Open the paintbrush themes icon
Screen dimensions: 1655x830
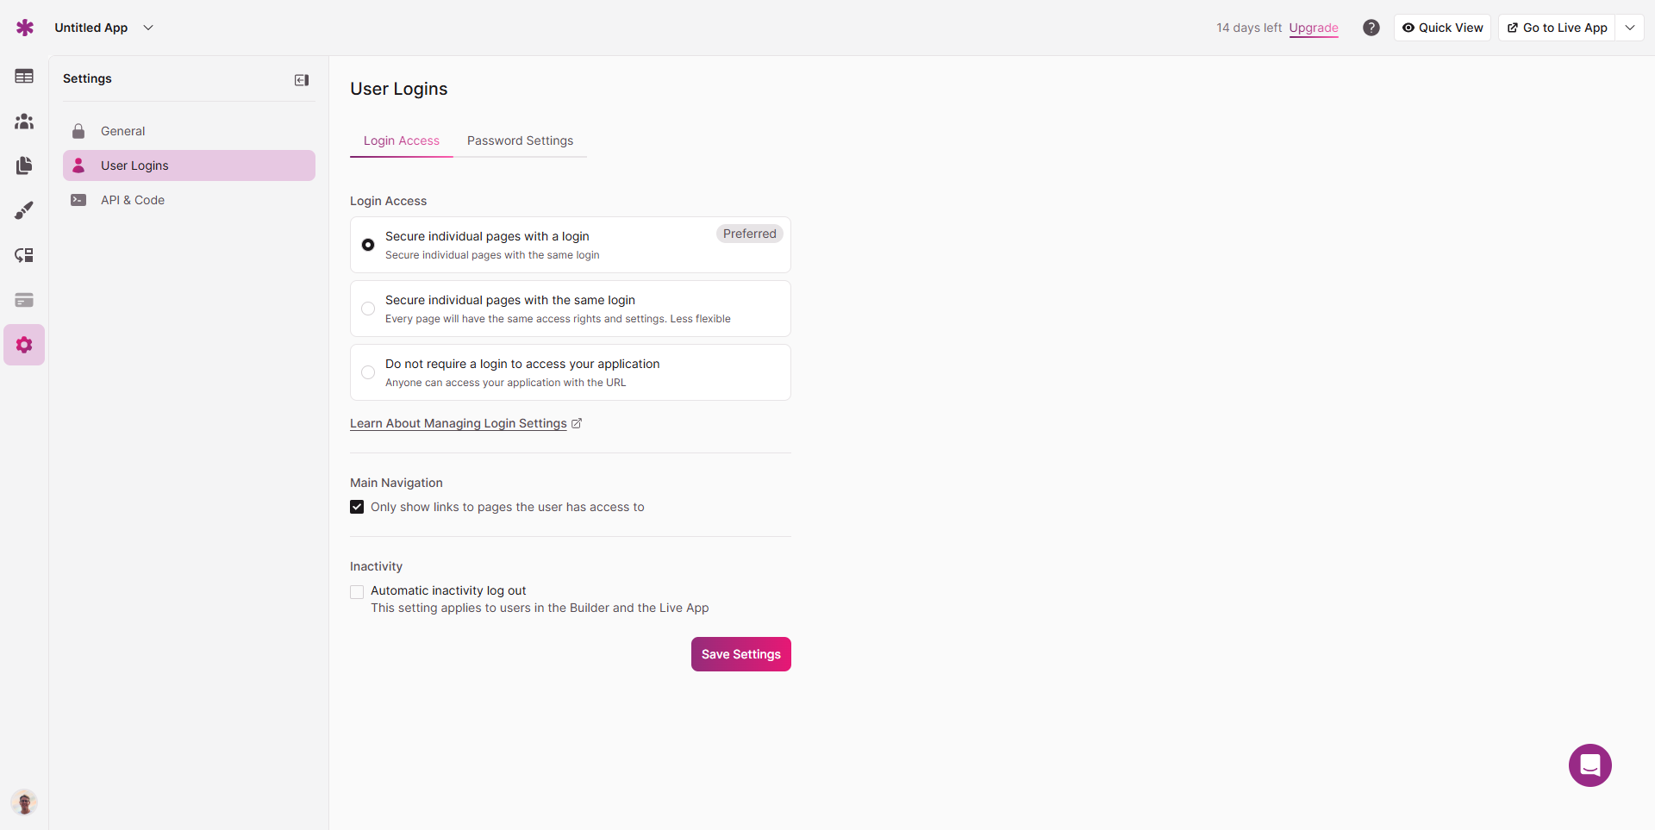(24, 210)
